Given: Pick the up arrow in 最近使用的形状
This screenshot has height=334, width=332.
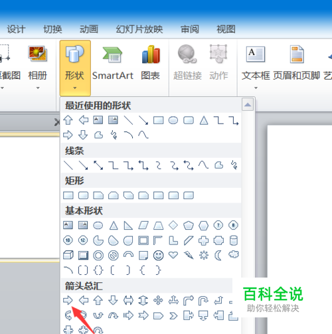Looking at the screenshot, I should coord(68,120).
